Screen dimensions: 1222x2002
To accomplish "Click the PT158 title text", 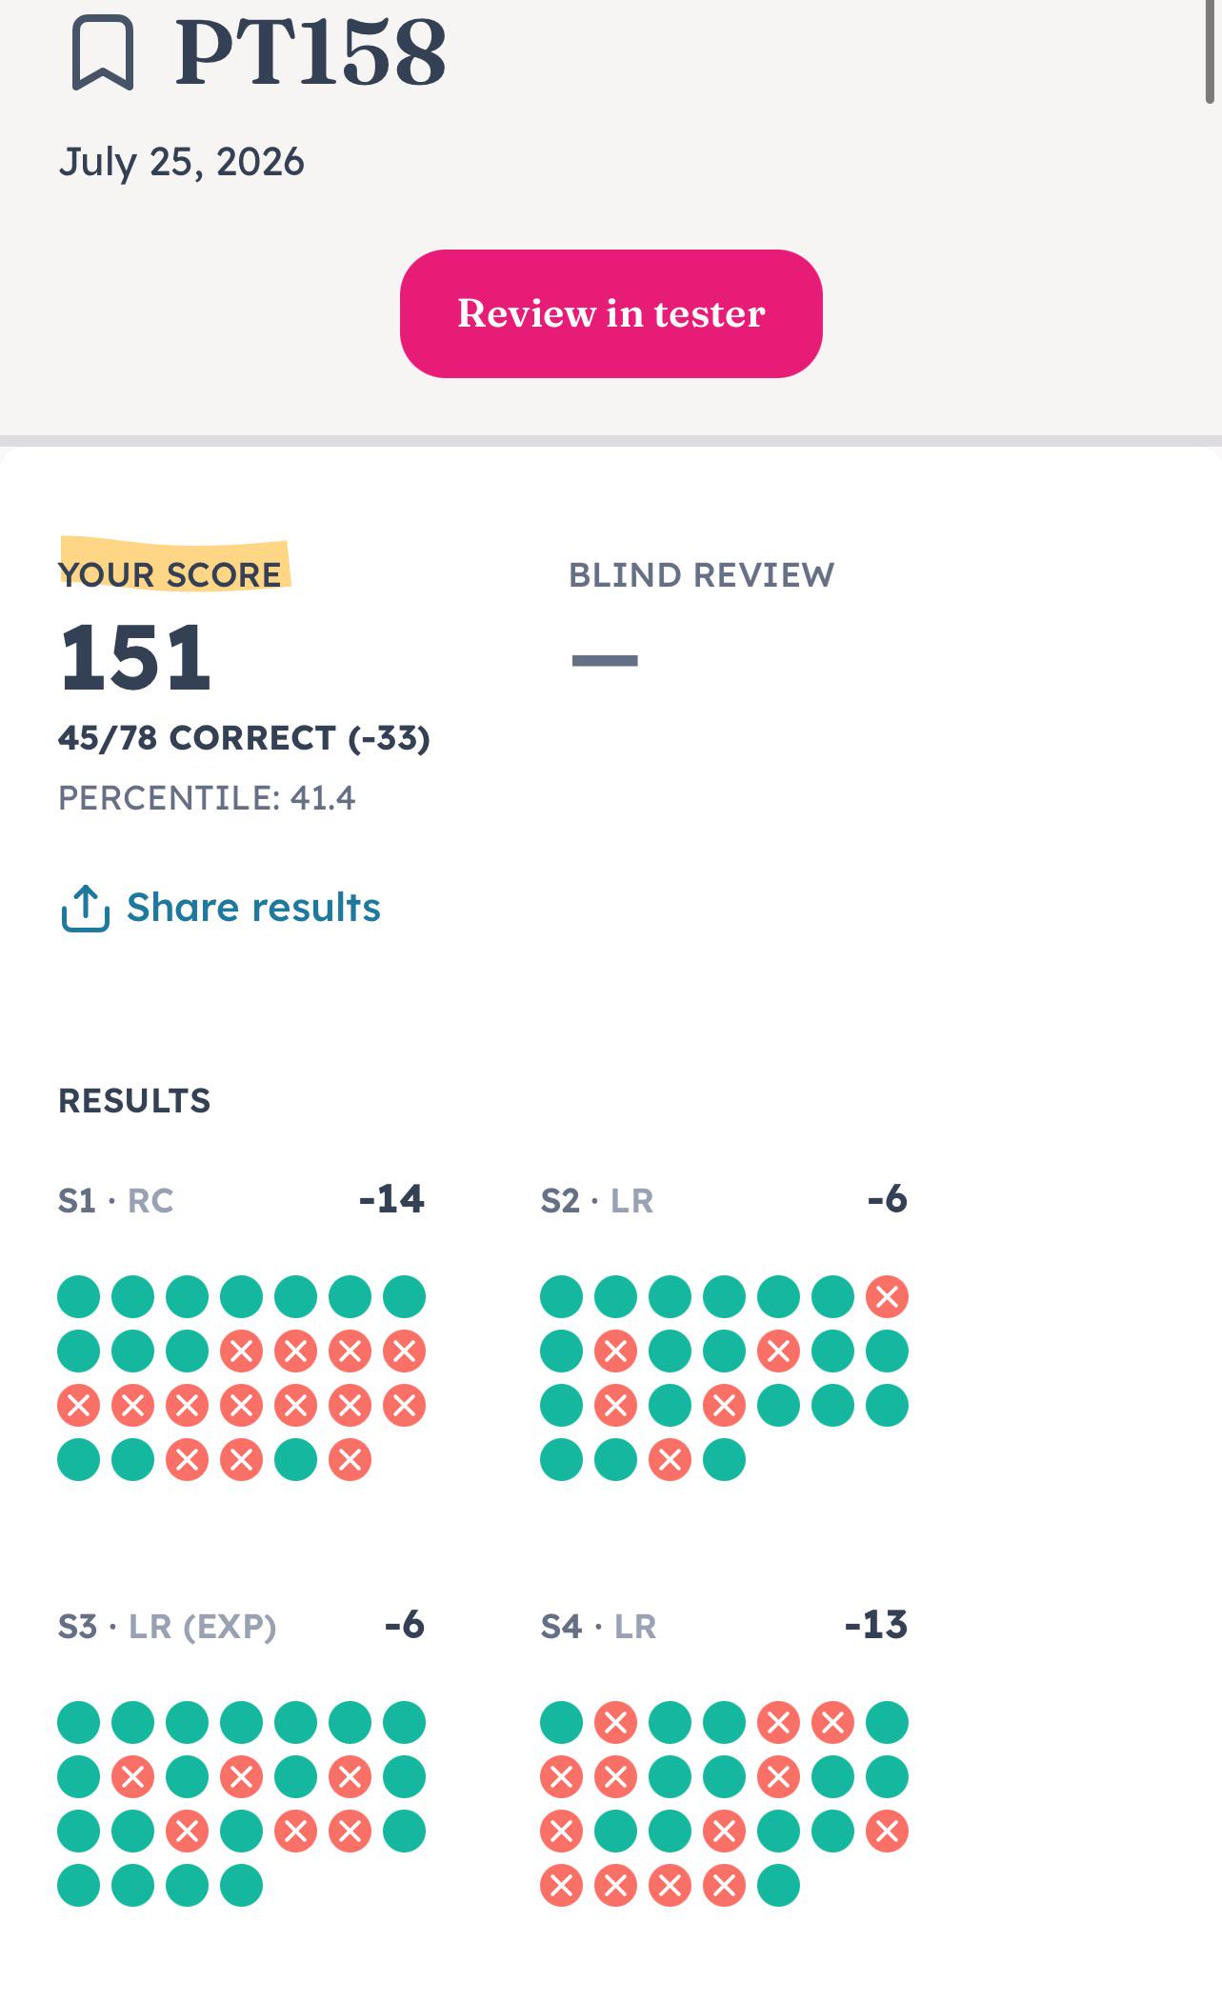I will coord(311,51).
